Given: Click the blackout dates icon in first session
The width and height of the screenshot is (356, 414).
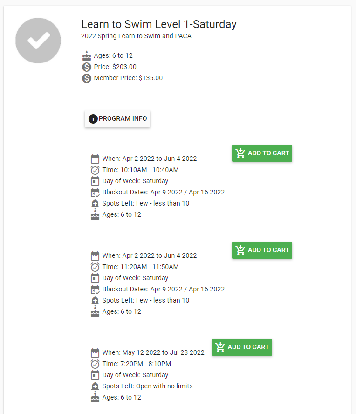Looking at the screenshot, I should tap(95, 192).
